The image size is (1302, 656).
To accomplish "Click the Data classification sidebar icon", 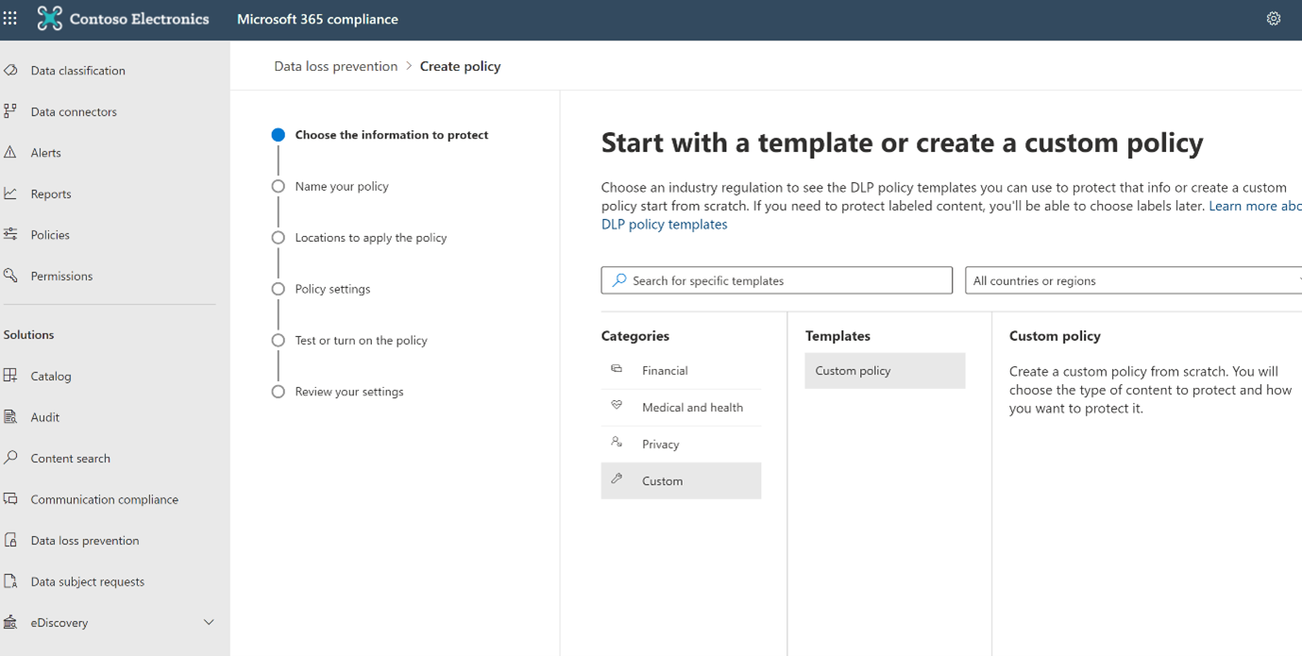I will pos(10,70).
